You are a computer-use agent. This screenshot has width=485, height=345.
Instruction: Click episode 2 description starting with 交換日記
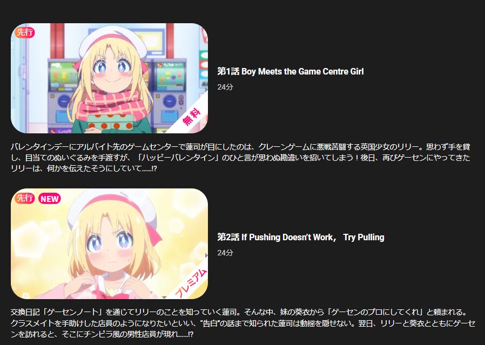click(x=243, y=323)
